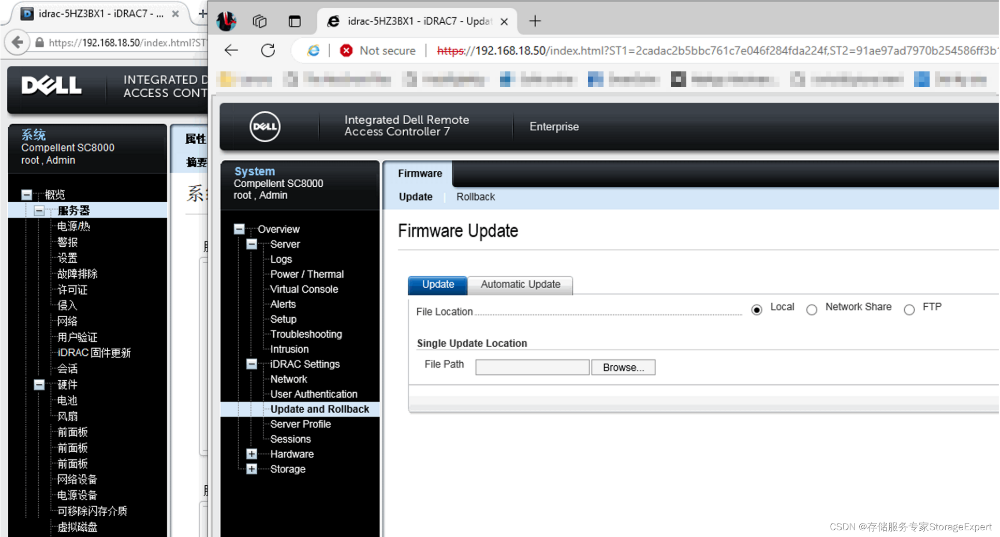The image size is (1000, 537).
Task: Open 可移除闪存介质 in background window
Action: click(92, 511)
